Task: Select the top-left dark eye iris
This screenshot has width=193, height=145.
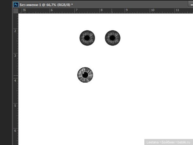Action: 87,38
